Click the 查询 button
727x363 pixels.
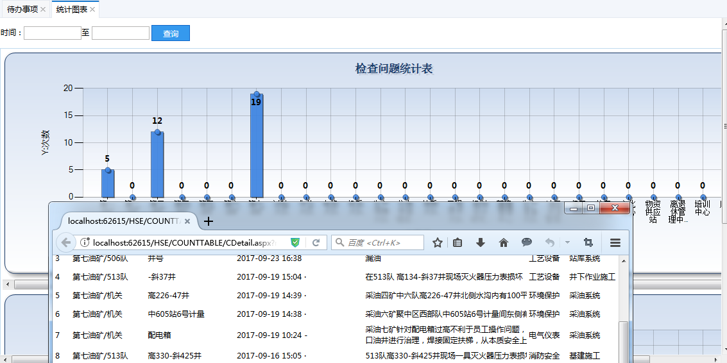[171, 33]
